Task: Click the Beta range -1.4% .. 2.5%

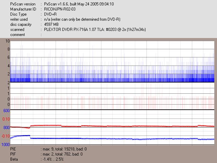Action: click(x=53, y=159)
